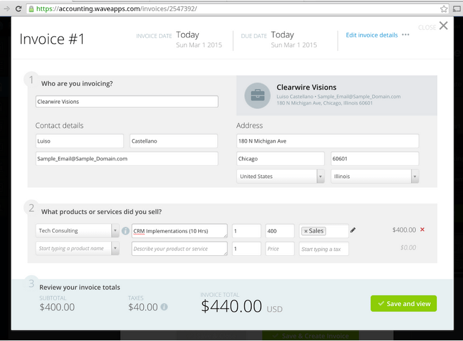The height and width of the screenshot is (341, 463).
Task: Click the Start typing a tax field
Action: point(324,249)
